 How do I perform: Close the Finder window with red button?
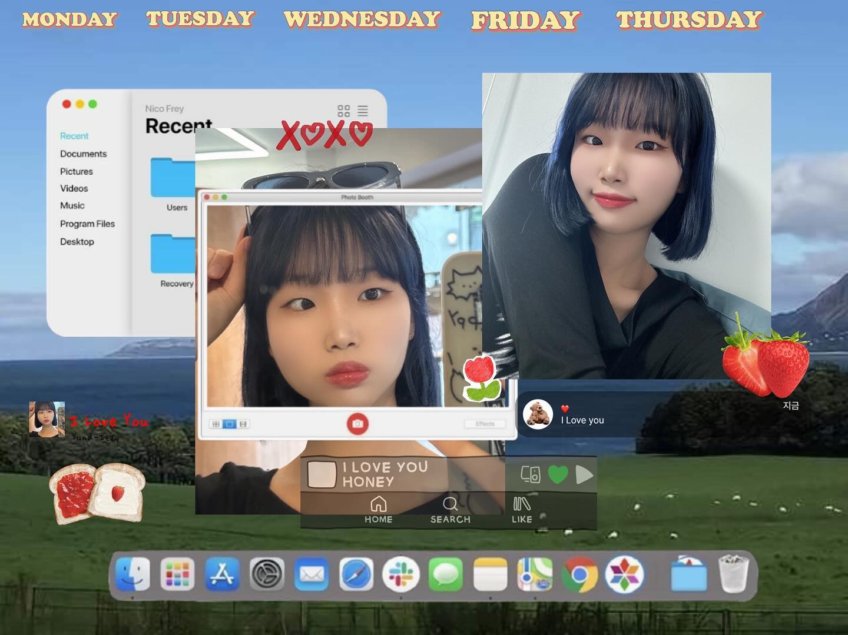pyautogui.click(x=67, y=104)
